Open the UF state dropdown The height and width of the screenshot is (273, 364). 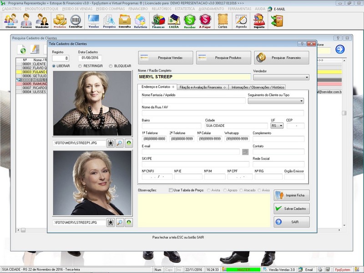(x=281, y=126)
